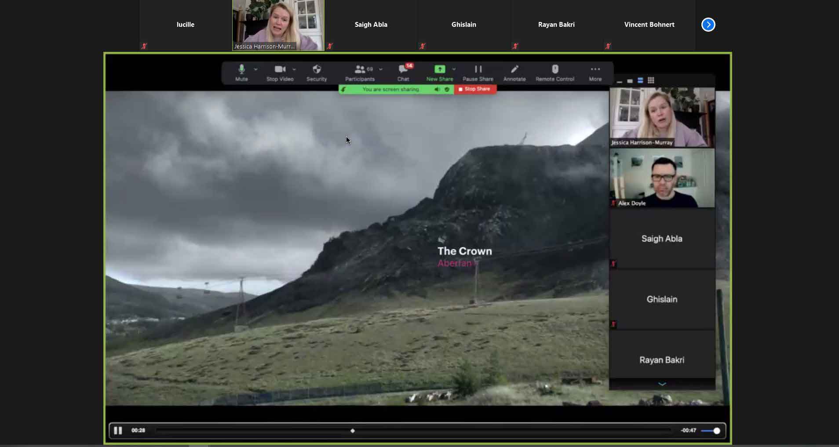
Task: Expand the arrow beside New Share
Action: 454,69
